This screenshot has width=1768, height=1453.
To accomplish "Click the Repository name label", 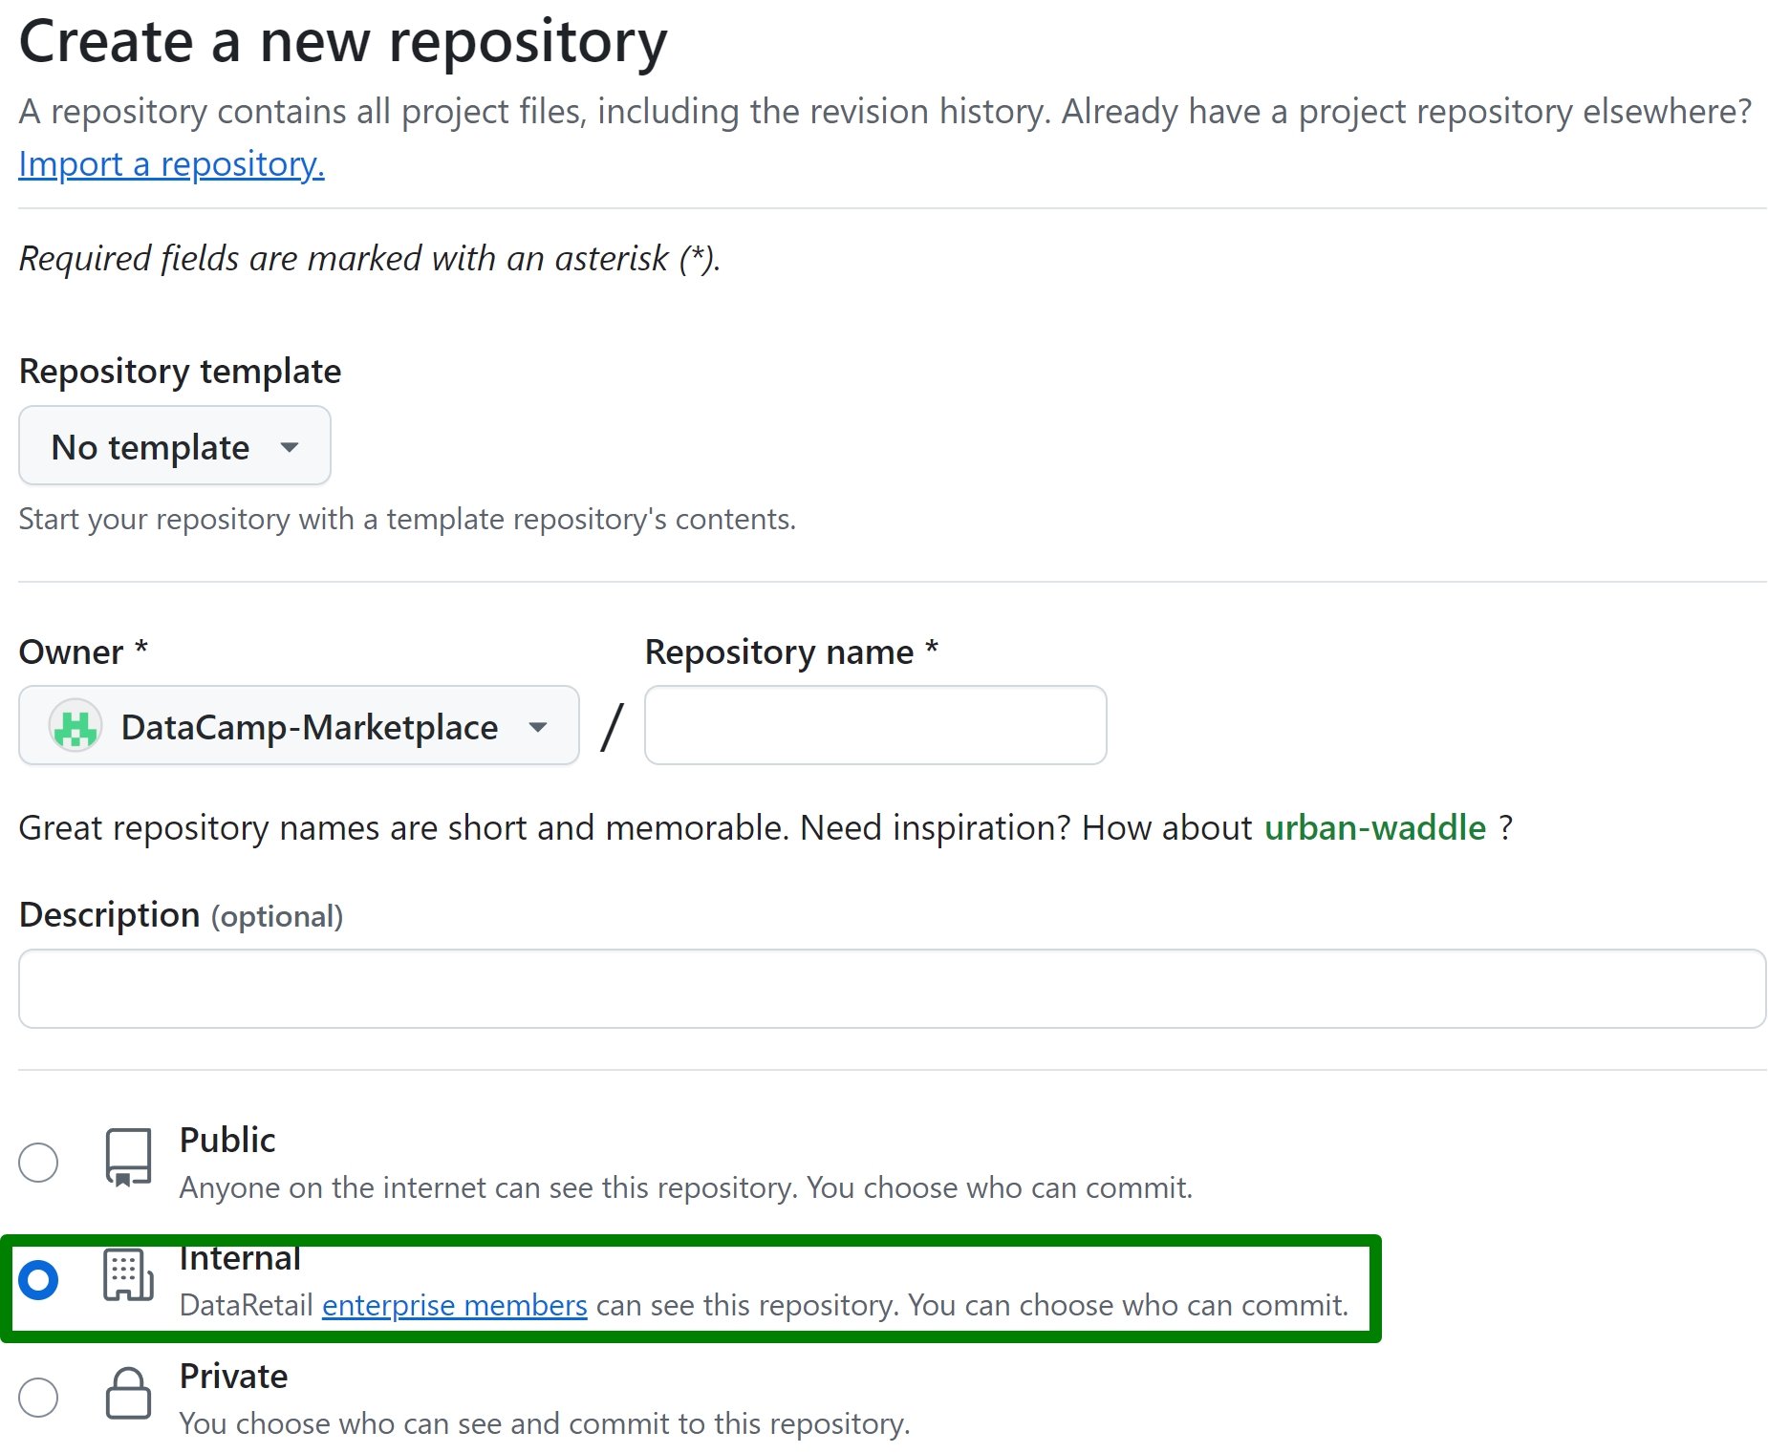I will (791, 652).
